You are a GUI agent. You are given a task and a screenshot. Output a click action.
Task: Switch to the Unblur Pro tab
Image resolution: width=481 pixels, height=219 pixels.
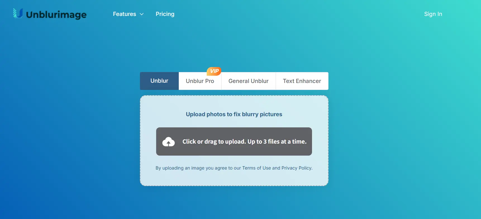200,81
